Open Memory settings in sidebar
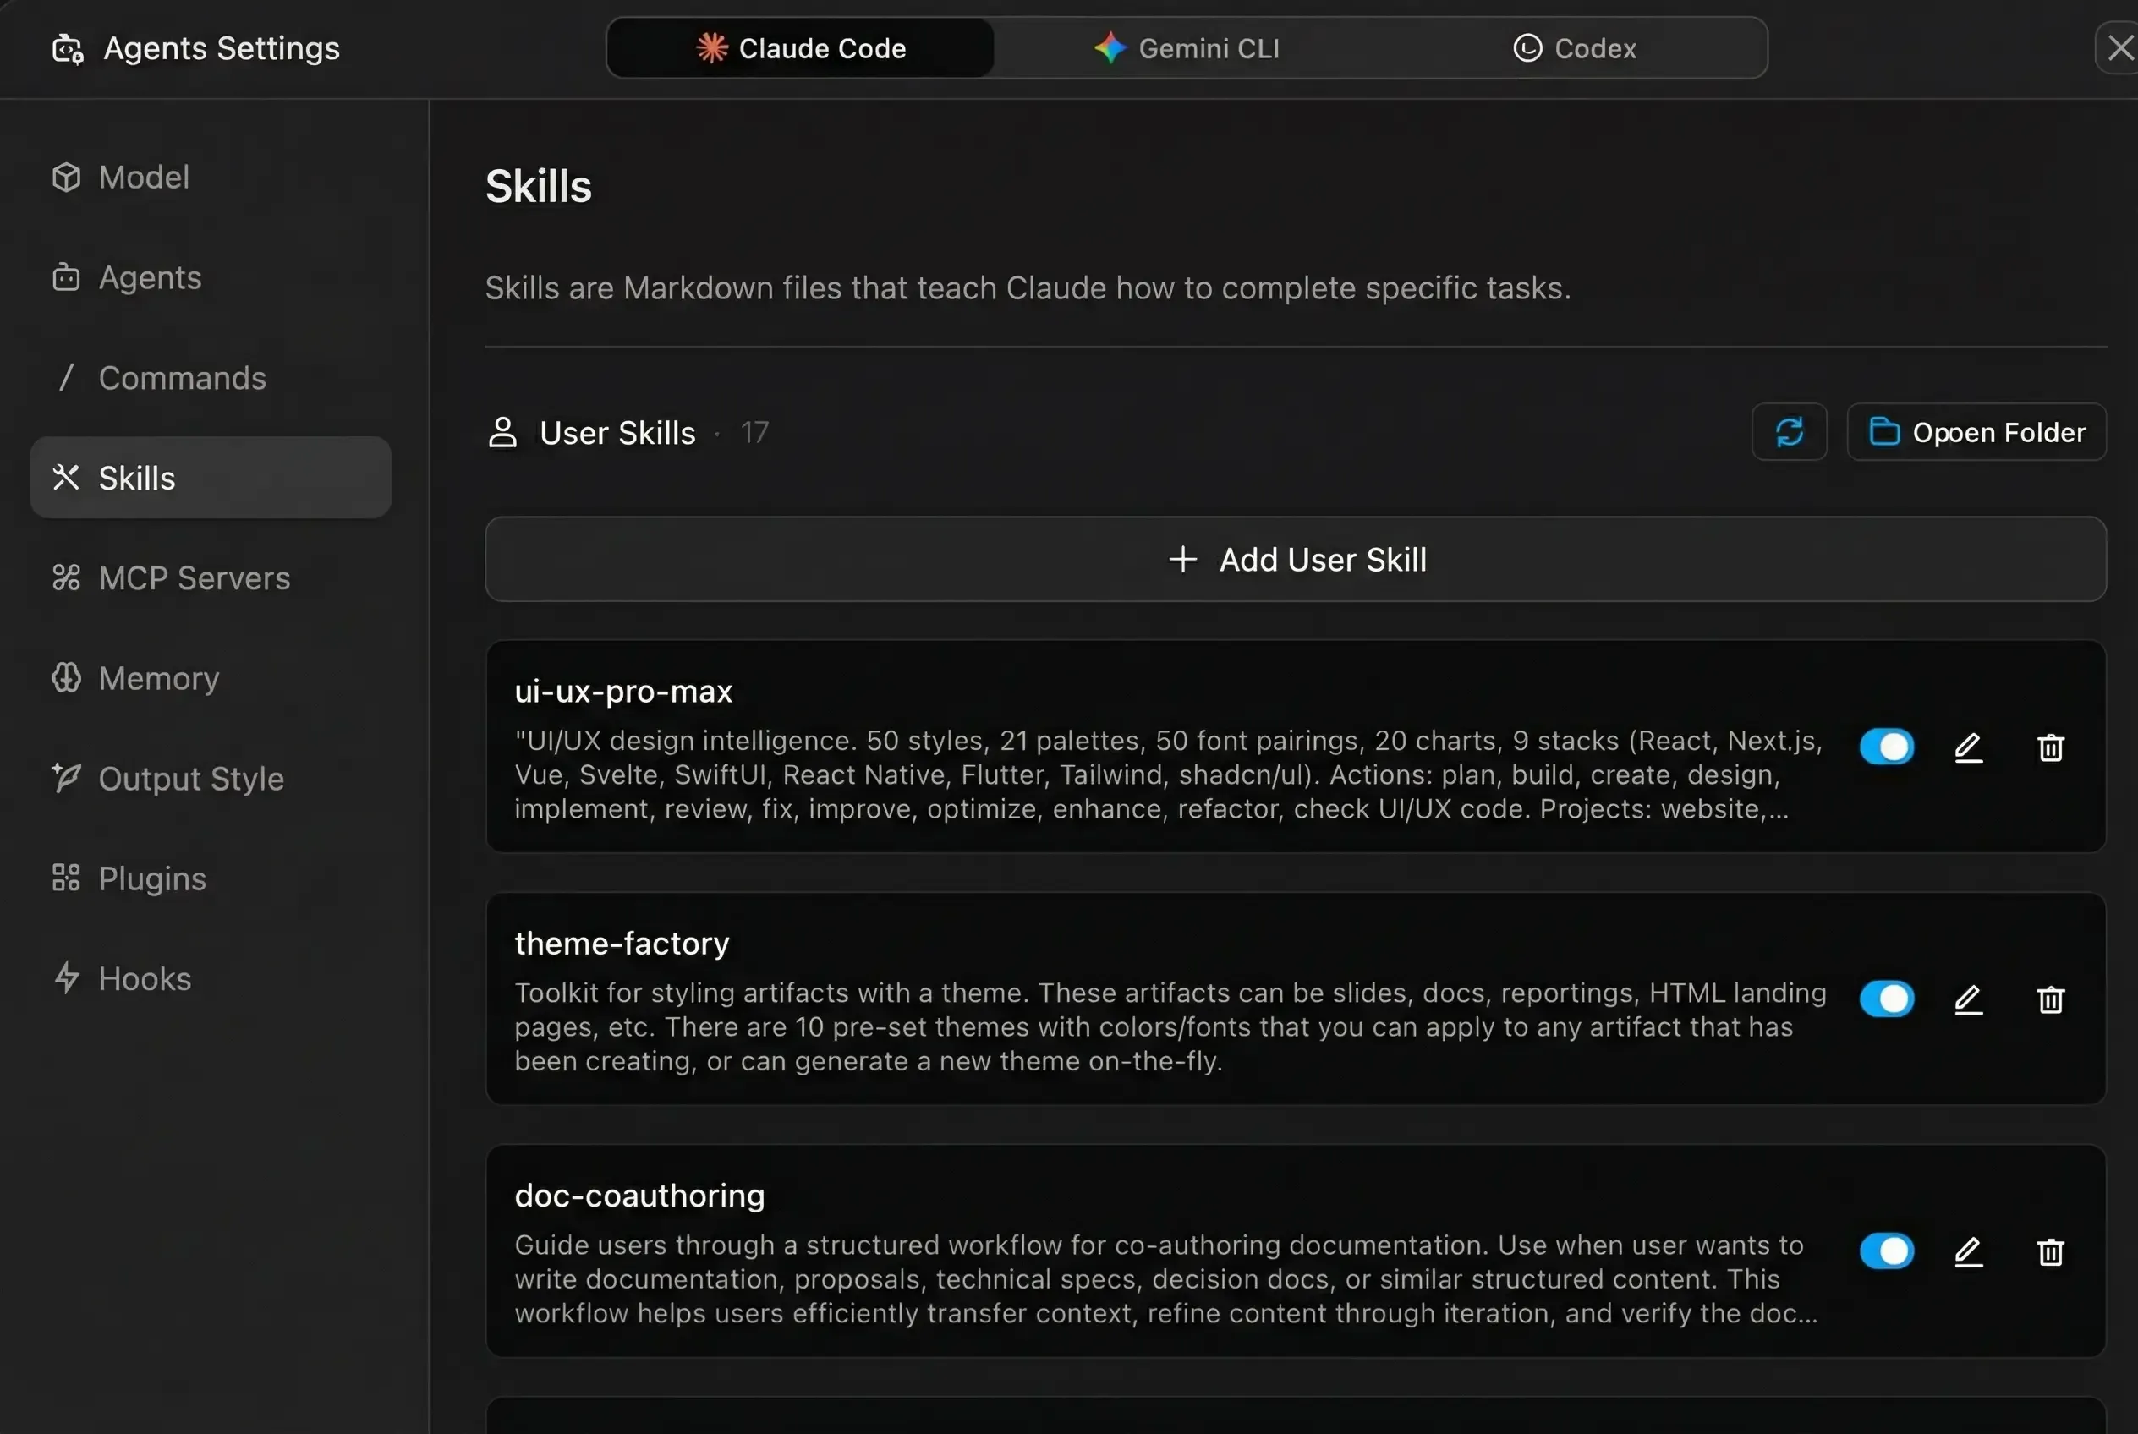This screenshot has height=1434, width=2138. [x=158, y=679]
